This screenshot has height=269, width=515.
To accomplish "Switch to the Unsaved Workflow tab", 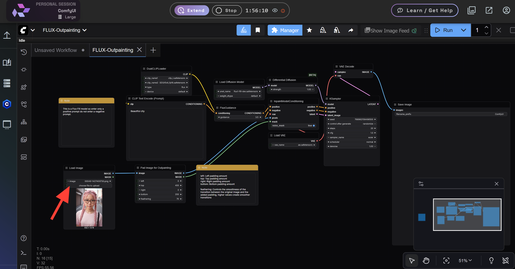I will 56,50.
